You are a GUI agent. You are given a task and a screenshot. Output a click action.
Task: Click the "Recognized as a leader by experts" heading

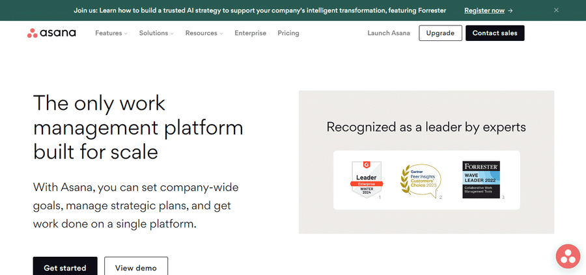click(426, 127)
